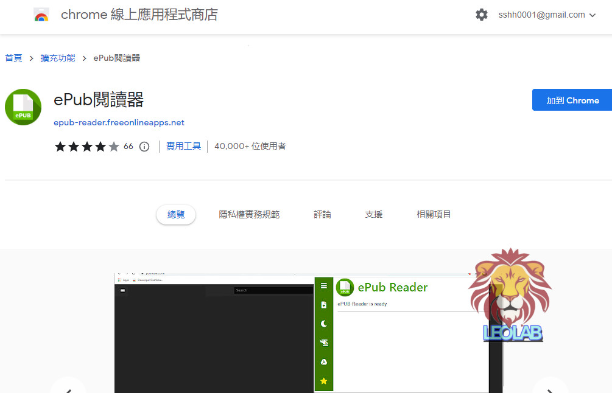
Task: Click the Chrome Web Store logo icon
Action: pyautogui.click(x=41, y=15)
